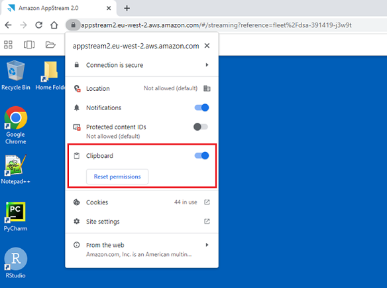
Task: Open the AppStream switch windows icon
Action: pyautogui.click(x=29, y=44)
